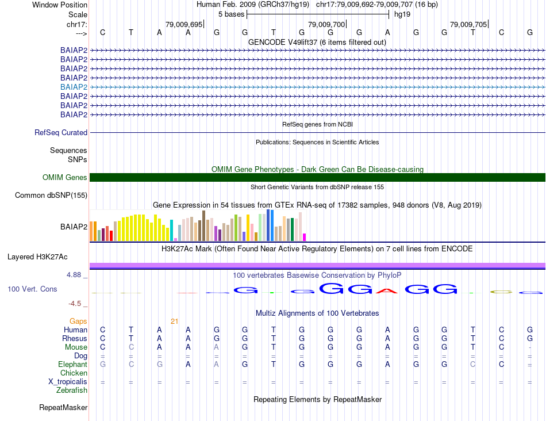Click the '5 bases' scale bar label
This screenshot has height=421, width=546.
[232, 14]
